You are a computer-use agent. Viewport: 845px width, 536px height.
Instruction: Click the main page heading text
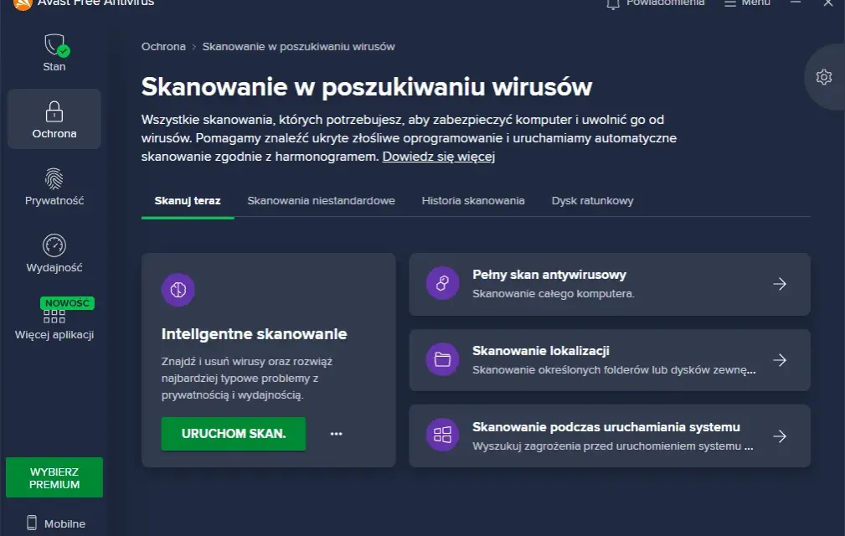367,87
